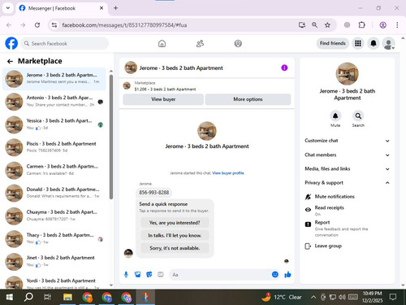
Task: Click the Leave group icon
Action: point(308,246)
